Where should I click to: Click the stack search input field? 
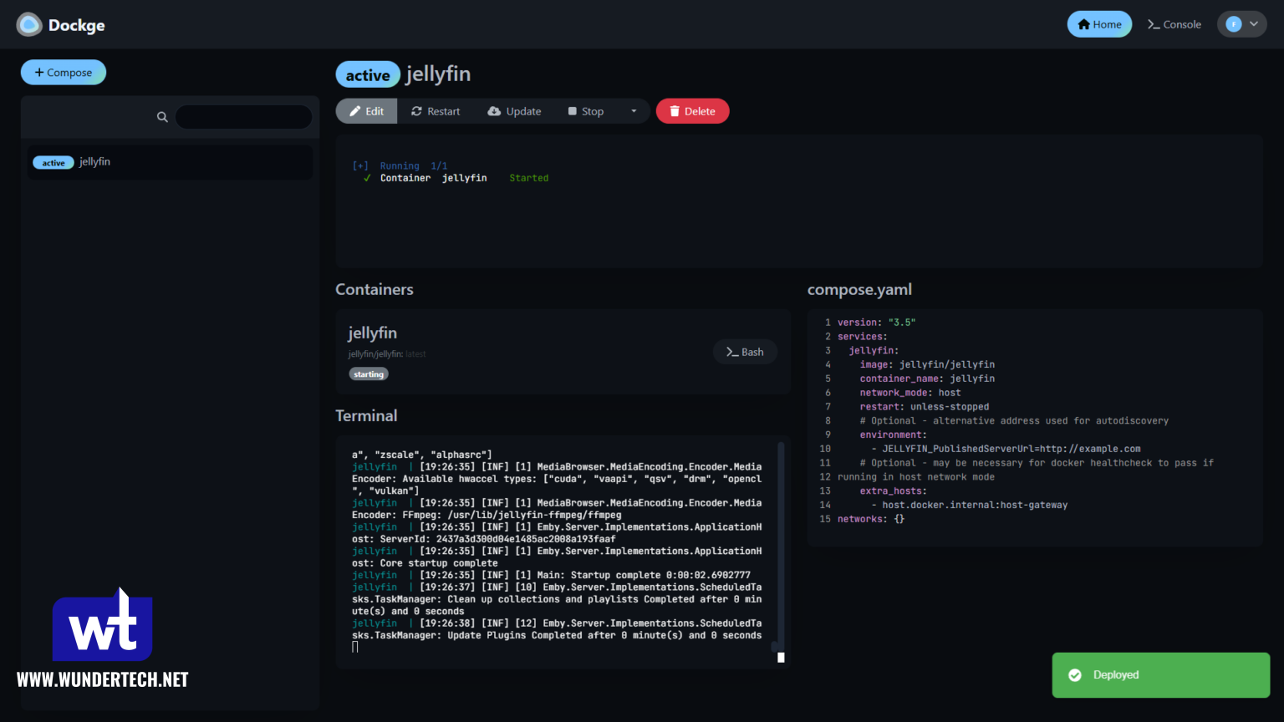tap(243, 117)
